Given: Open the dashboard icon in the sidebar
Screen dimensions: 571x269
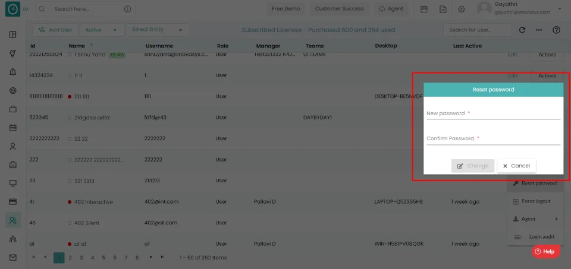Looking at the screenshot, I should click(x=12, y=34).
